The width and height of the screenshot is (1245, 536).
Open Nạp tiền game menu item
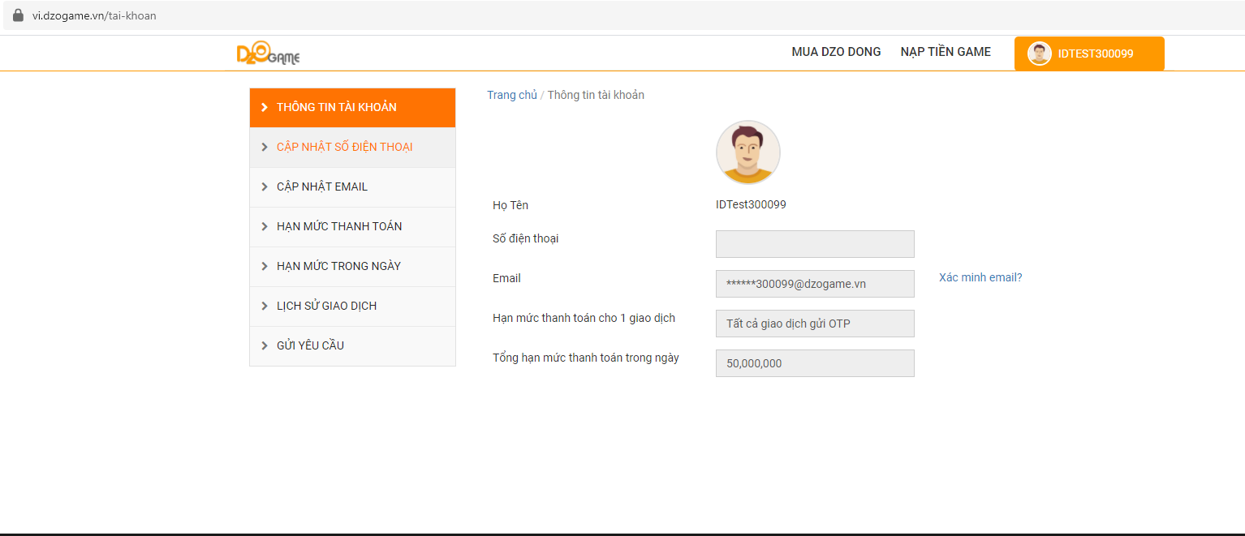coord(946,52)
